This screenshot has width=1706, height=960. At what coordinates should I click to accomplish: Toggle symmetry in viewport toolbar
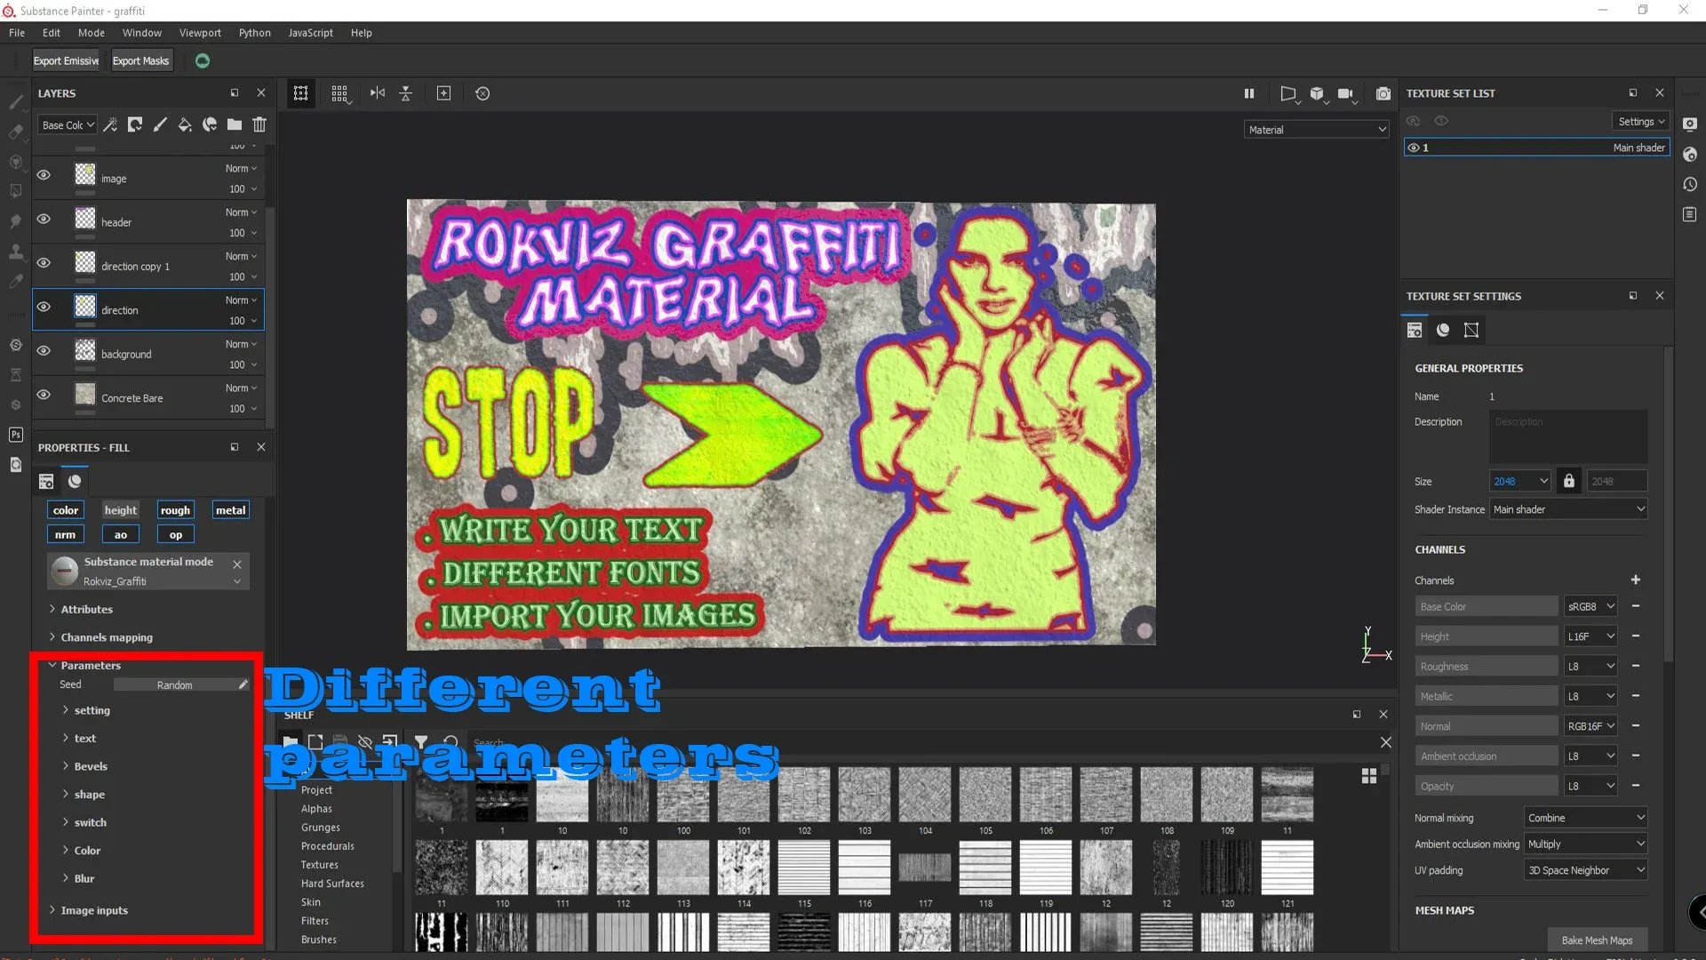pos(378,93)
